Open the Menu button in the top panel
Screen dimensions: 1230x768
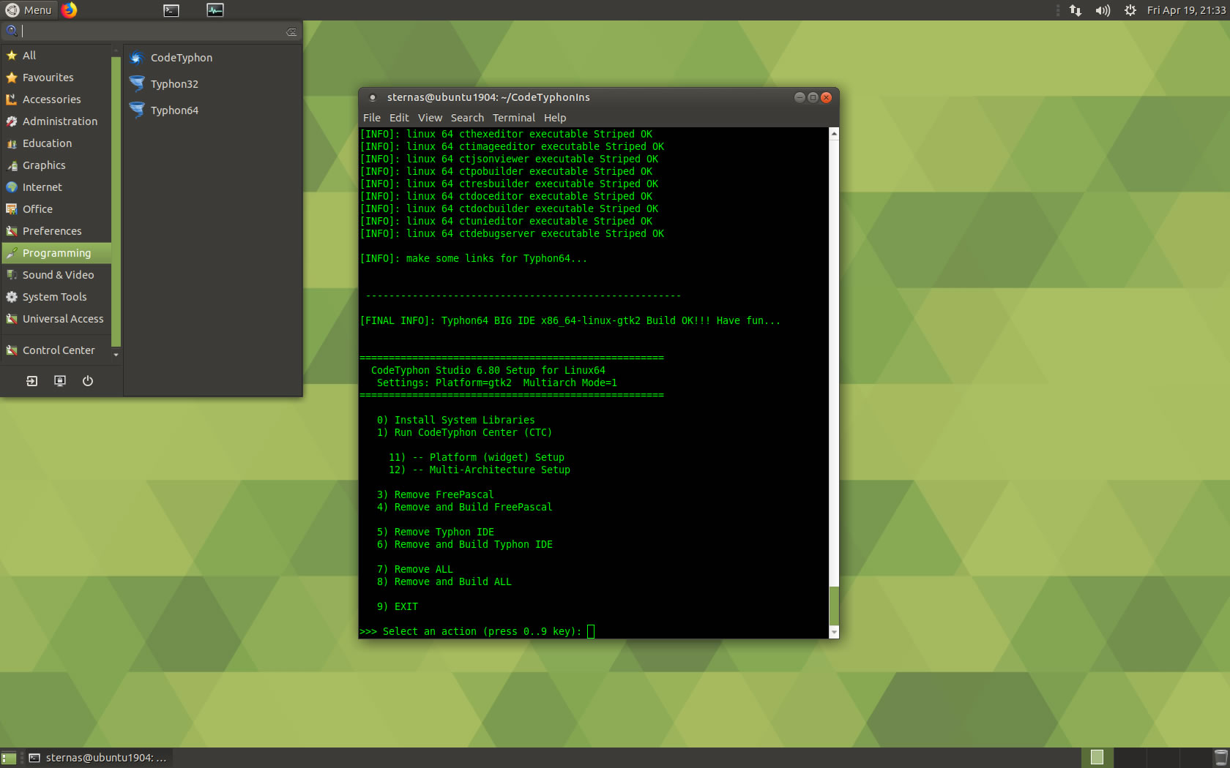29,10
